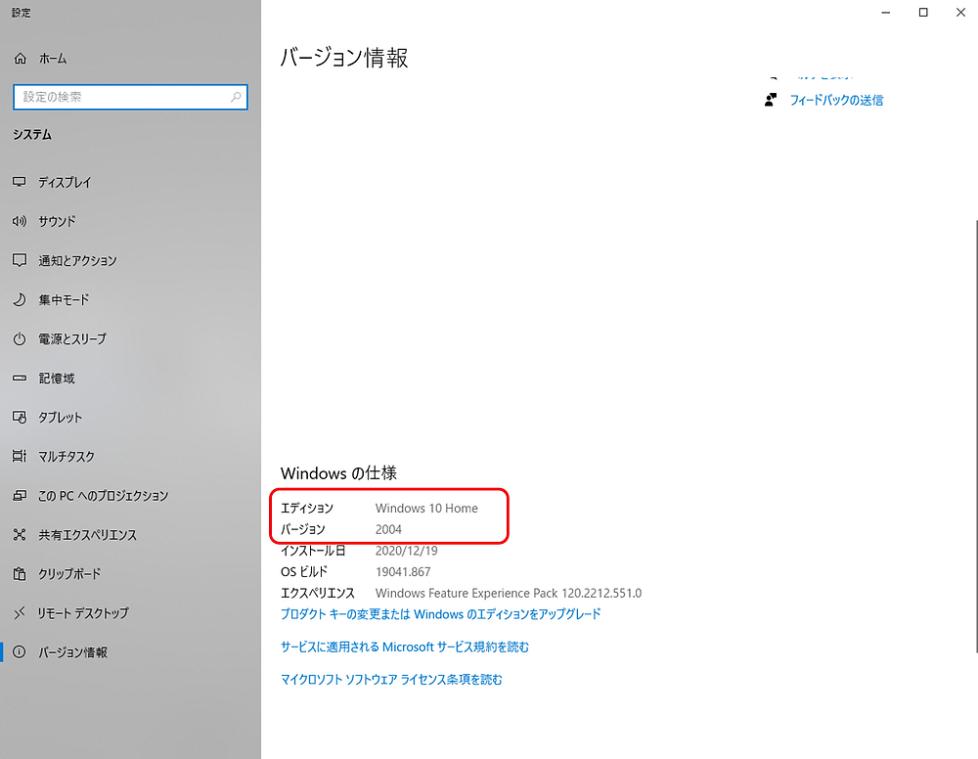Click the クリップボード icon
The image size is (978, 759).
20,574
